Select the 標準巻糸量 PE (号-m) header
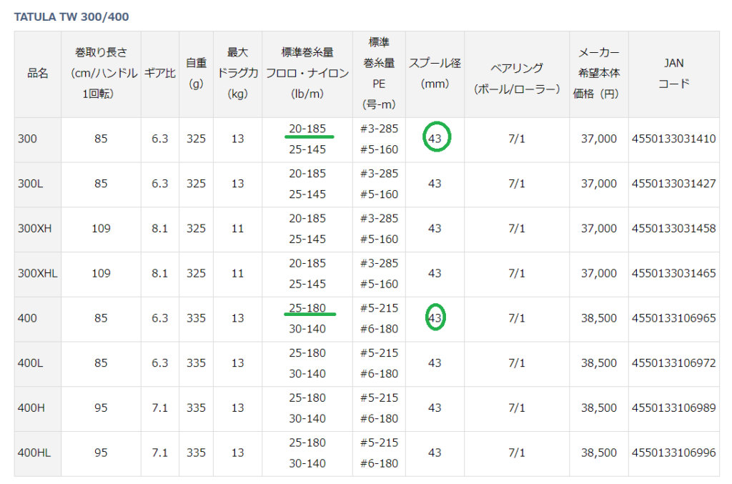 point(379,73)
